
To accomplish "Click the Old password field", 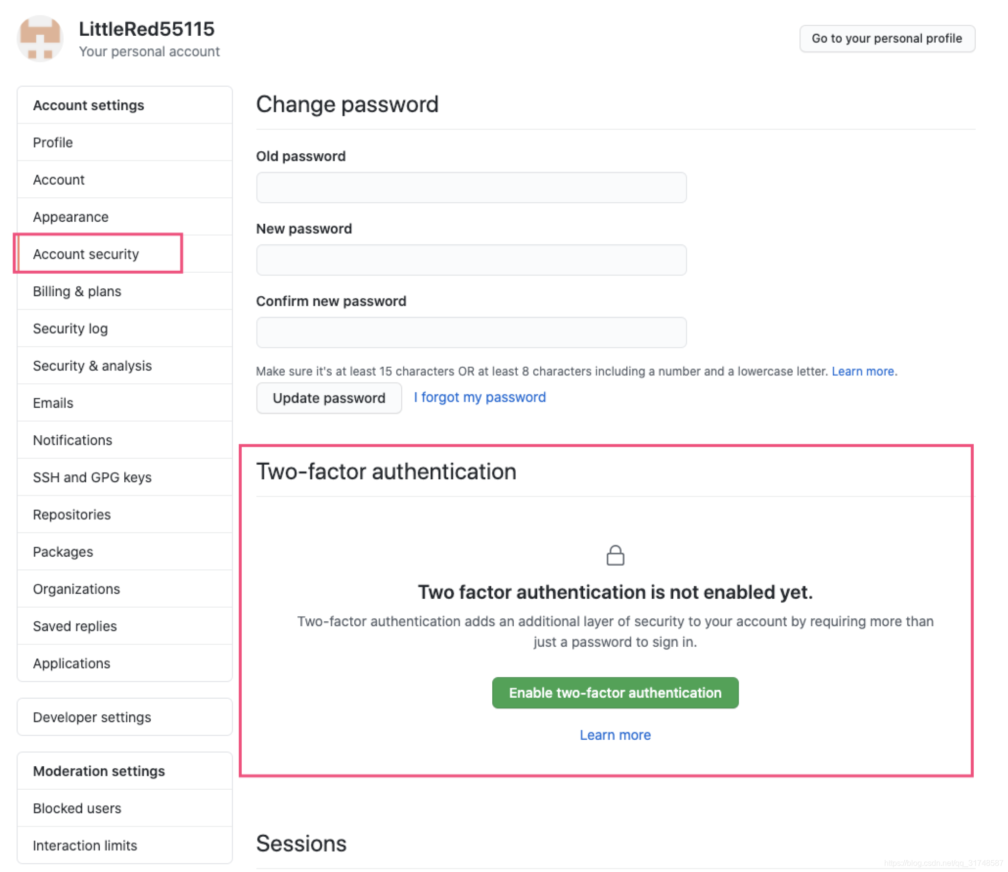I will tap(471, 188).
